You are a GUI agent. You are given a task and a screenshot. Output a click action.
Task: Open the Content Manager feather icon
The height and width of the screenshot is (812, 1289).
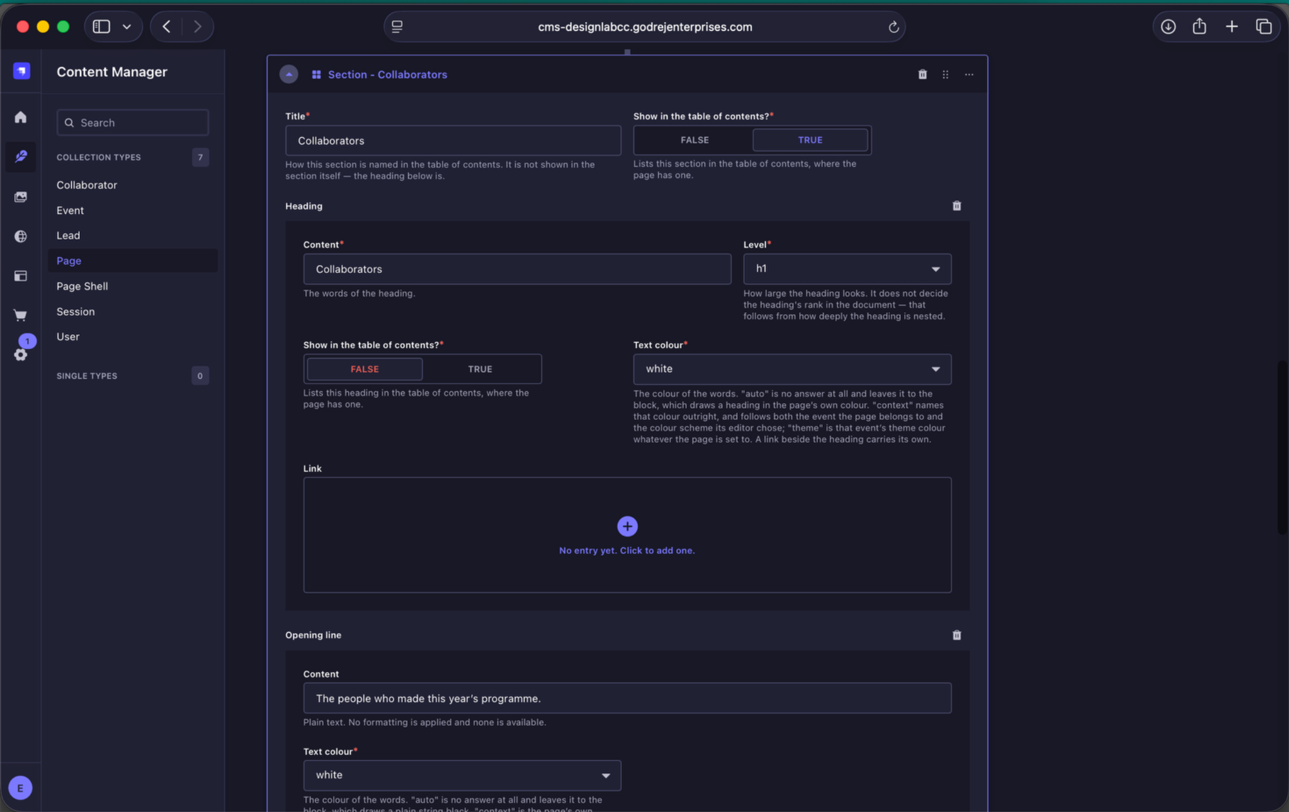point(21,156)
